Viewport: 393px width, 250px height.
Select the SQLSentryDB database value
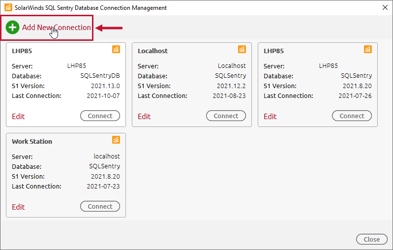click(x=100, y=76)
